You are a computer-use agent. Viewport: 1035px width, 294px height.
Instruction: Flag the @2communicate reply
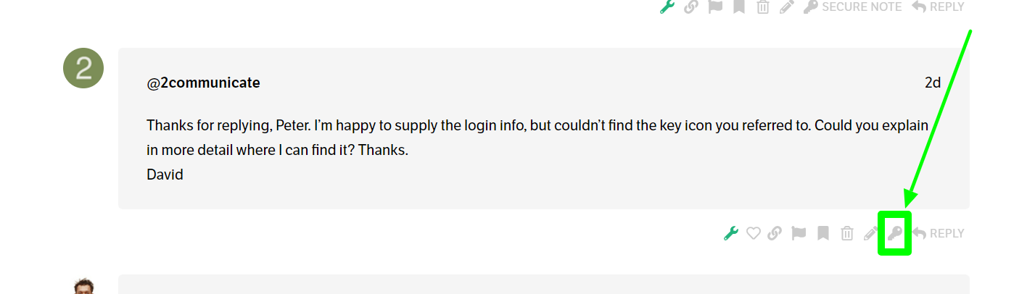tap(799, 233)
